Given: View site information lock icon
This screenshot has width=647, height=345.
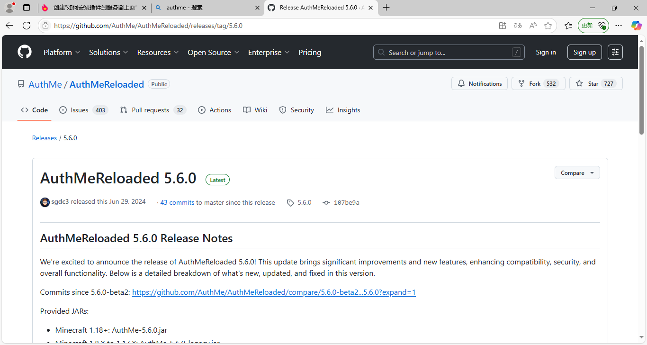Looking at the screenshot, I should tap(45, 26).
